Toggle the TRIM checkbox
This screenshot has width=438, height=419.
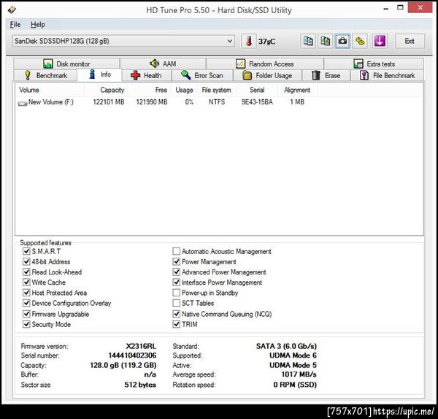click(176, 324)
